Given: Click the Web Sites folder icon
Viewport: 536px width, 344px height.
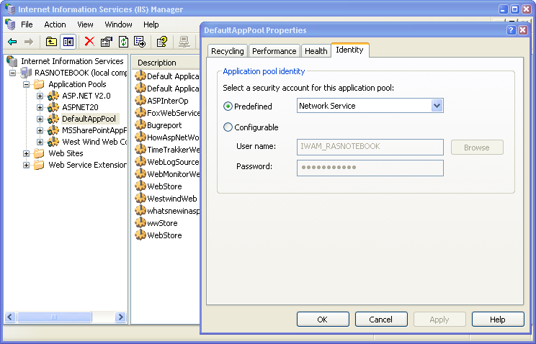Looking at the screenshot, I should (x=39, y=153).
